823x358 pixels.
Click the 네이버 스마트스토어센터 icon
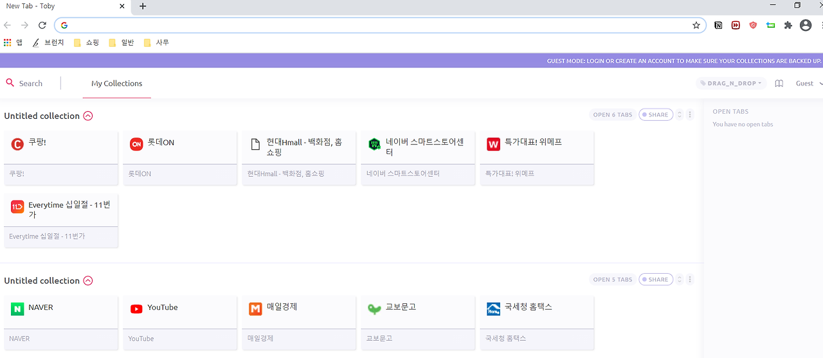coord(374,144)
